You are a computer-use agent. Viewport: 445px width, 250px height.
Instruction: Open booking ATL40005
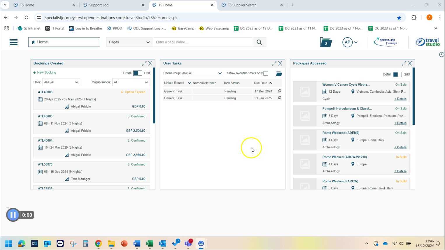point(45,116)
